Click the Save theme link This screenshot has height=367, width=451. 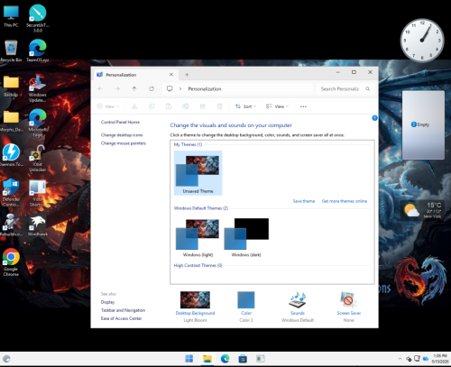point(304,201)
